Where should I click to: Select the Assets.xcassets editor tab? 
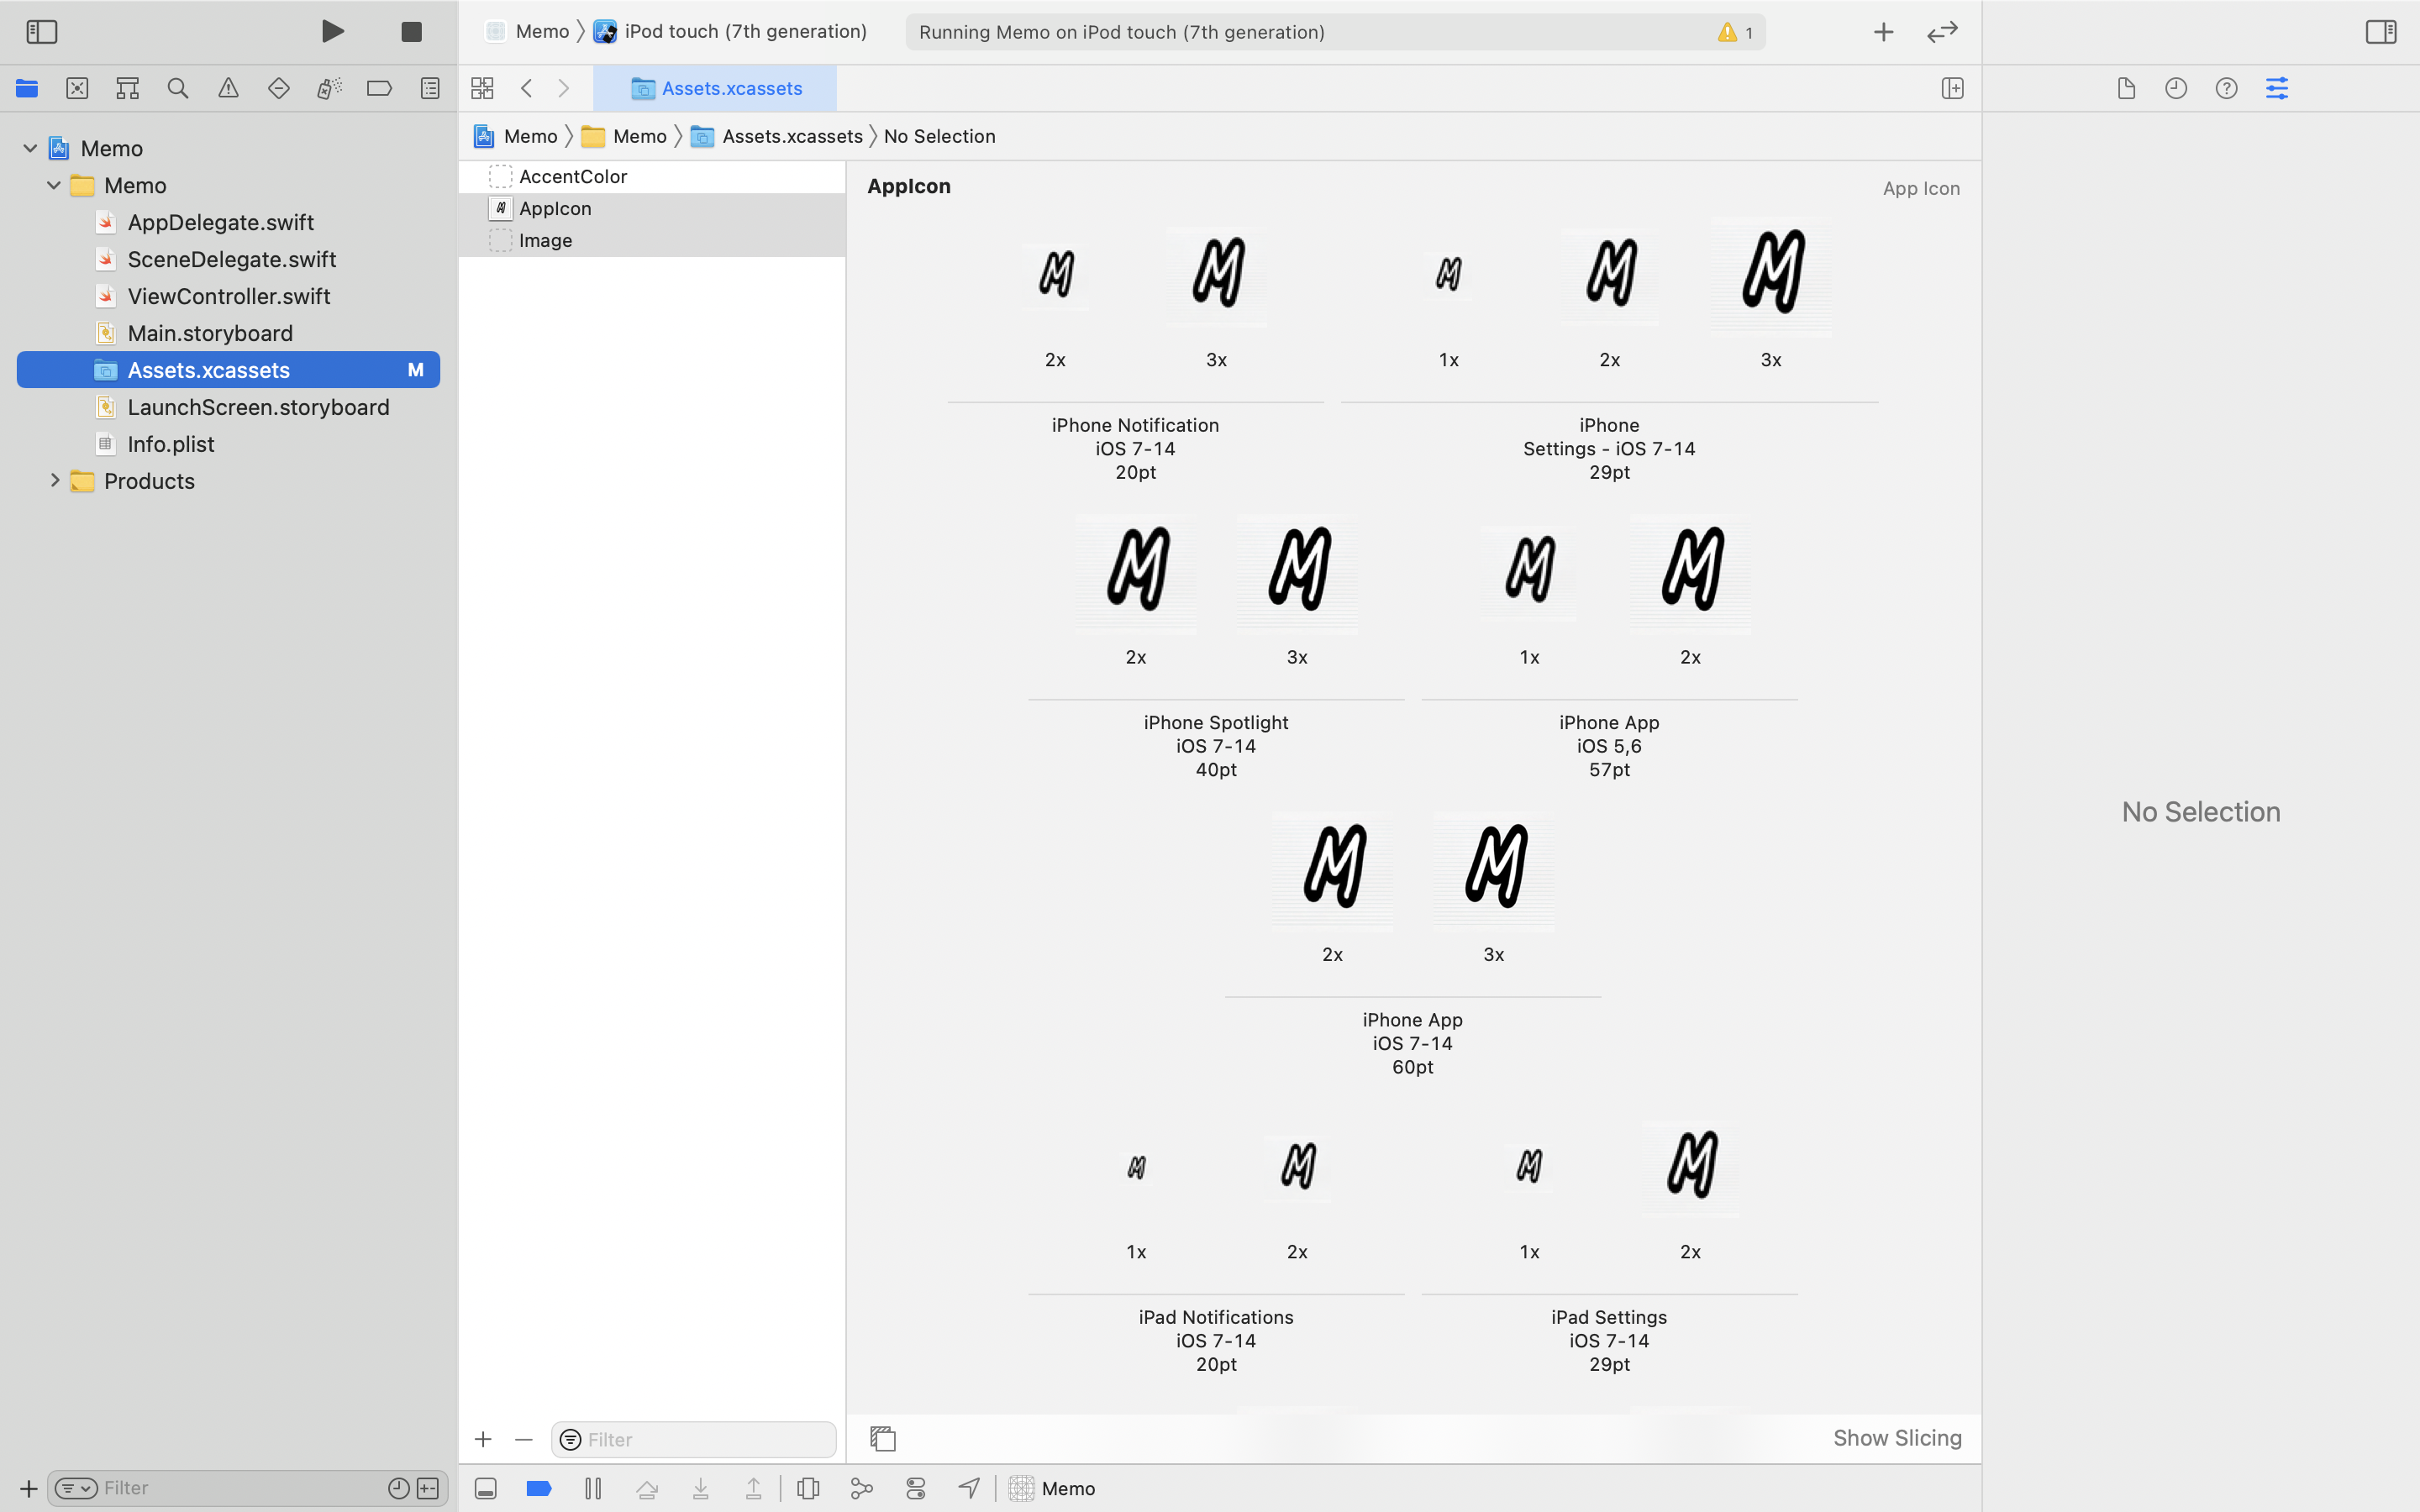click(x=716, y=88)
